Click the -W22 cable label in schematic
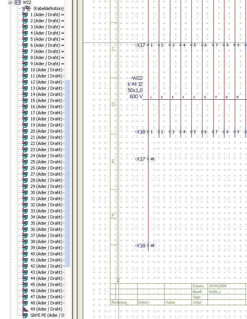Viewport: 247px width, 319px height. coord(137,78)
